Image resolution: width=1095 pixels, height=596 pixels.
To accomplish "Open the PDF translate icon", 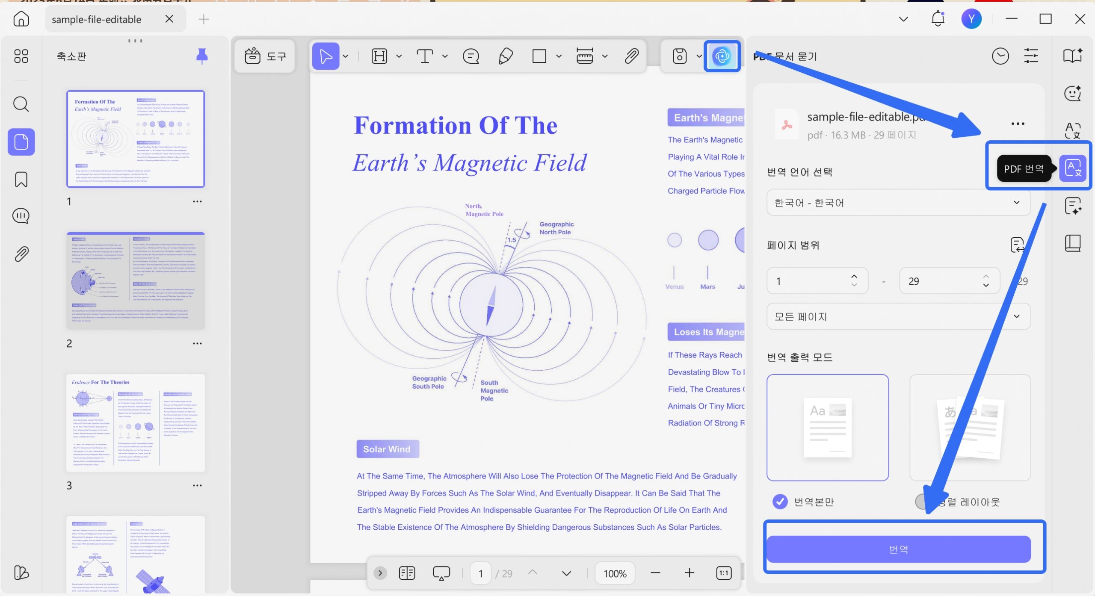I will tap(1073, 168).
